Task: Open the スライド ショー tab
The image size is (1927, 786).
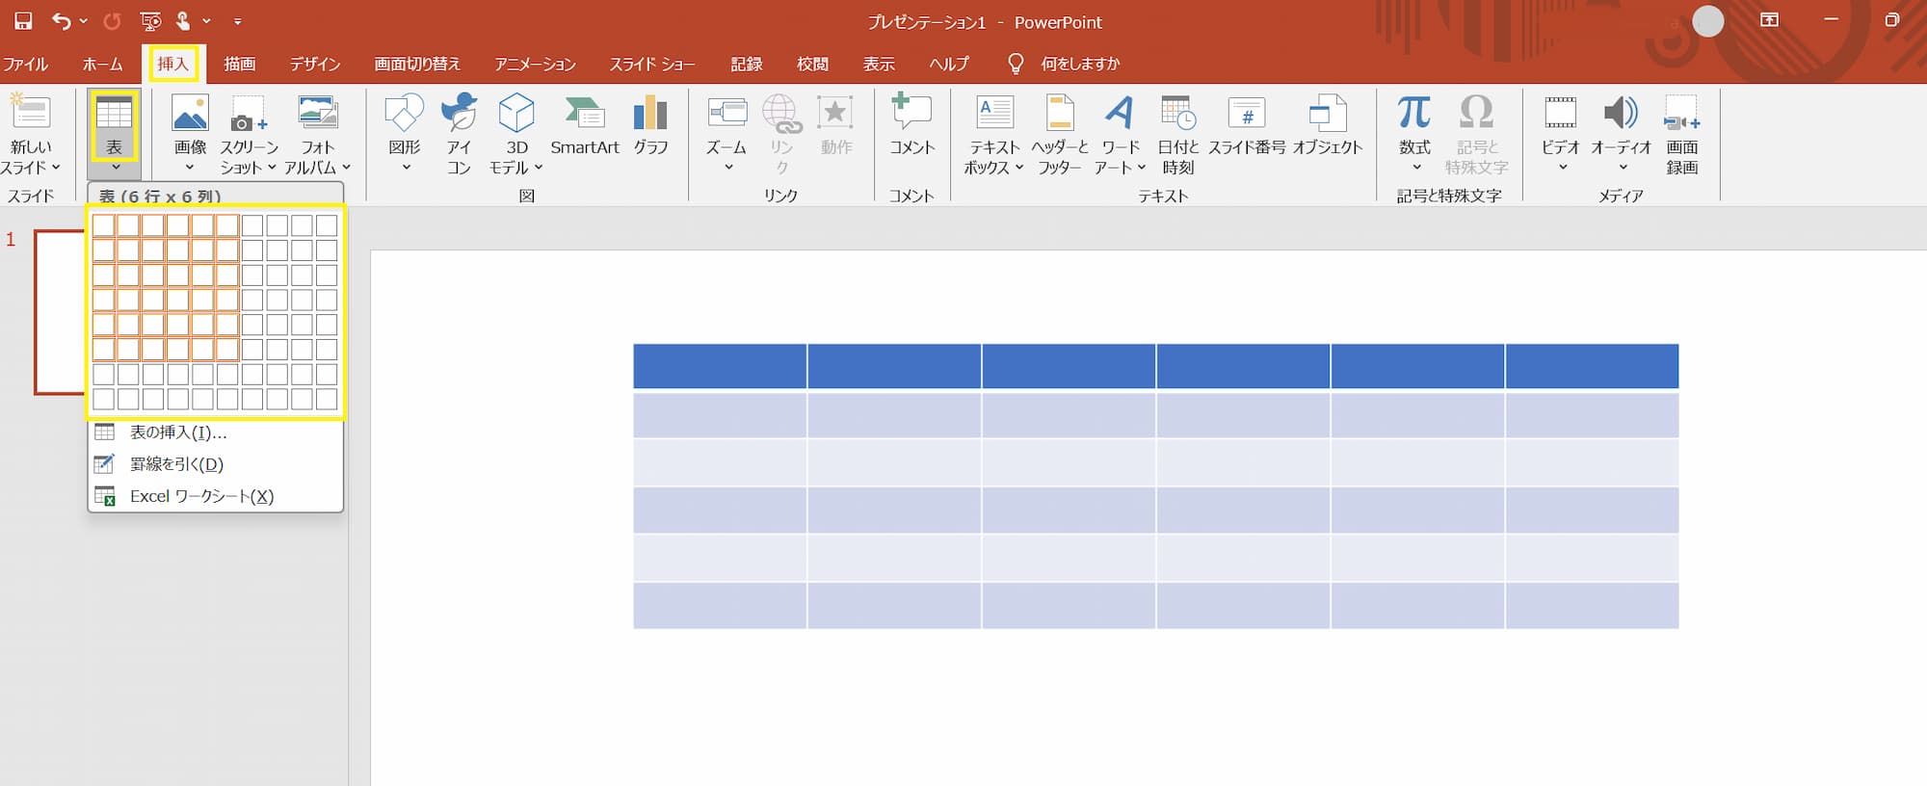Action: tap(651, 64)
